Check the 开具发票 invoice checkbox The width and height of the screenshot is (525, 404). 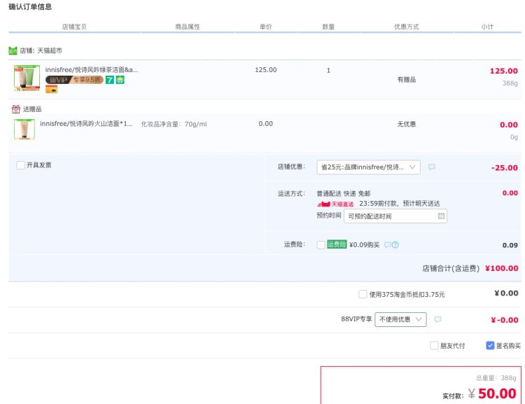pyautogui.click(x=21, y=165)
